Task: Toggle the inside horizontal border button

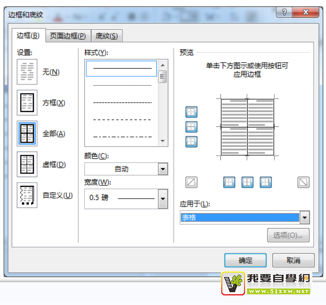Action: point(191,127)
